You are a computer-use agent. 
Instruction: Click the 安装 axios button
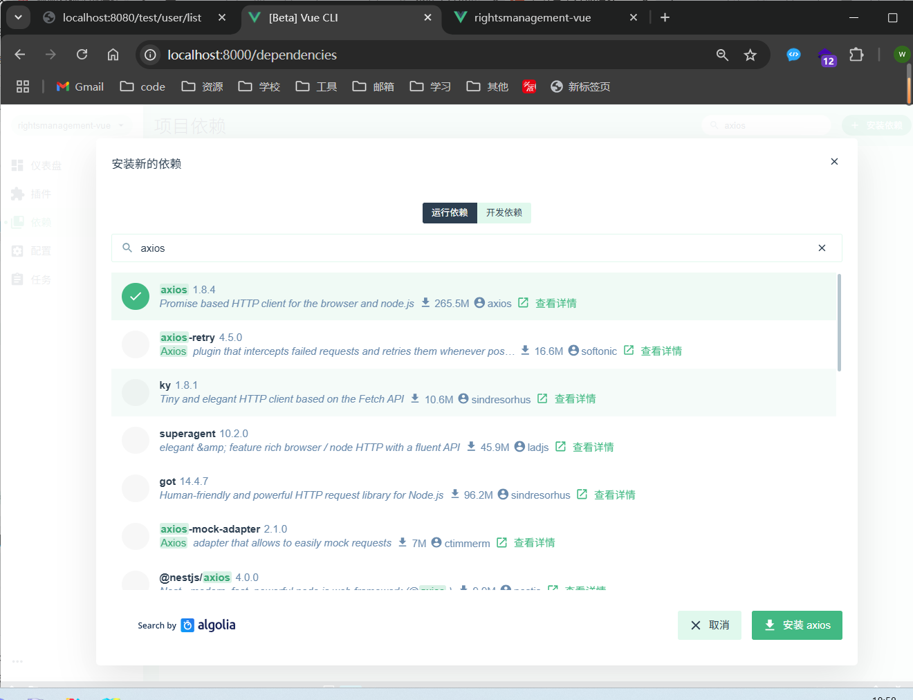(x=797, y=625)
